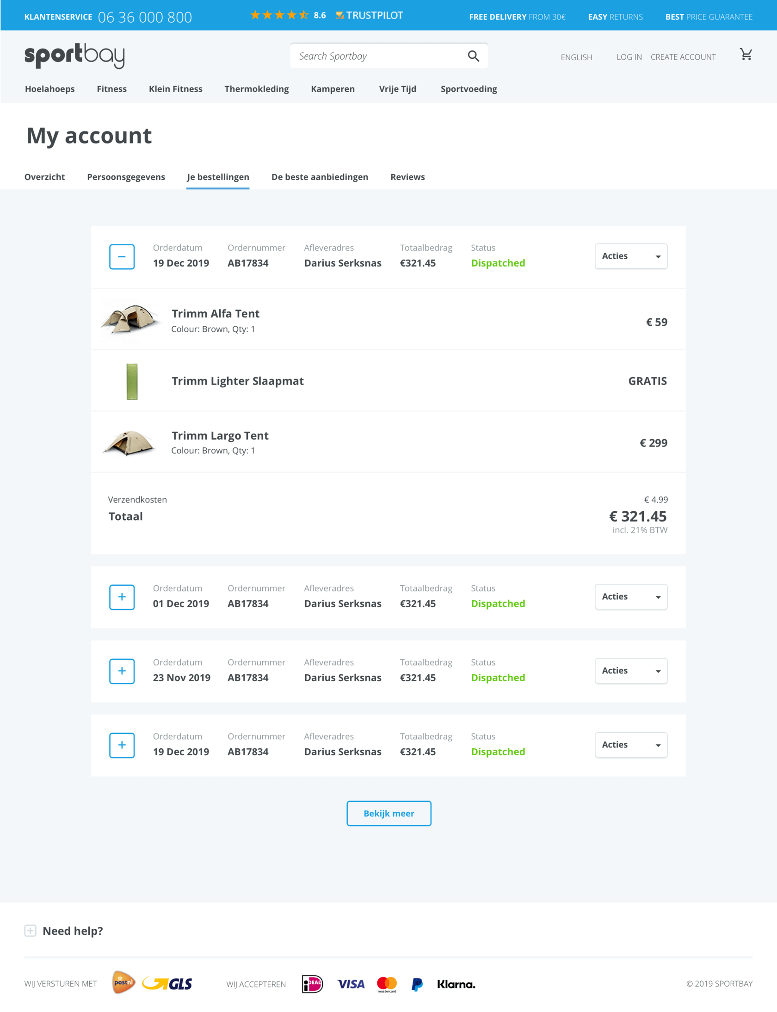Click the shopping cart icon

pyautogui.click(x=746, y=55)
